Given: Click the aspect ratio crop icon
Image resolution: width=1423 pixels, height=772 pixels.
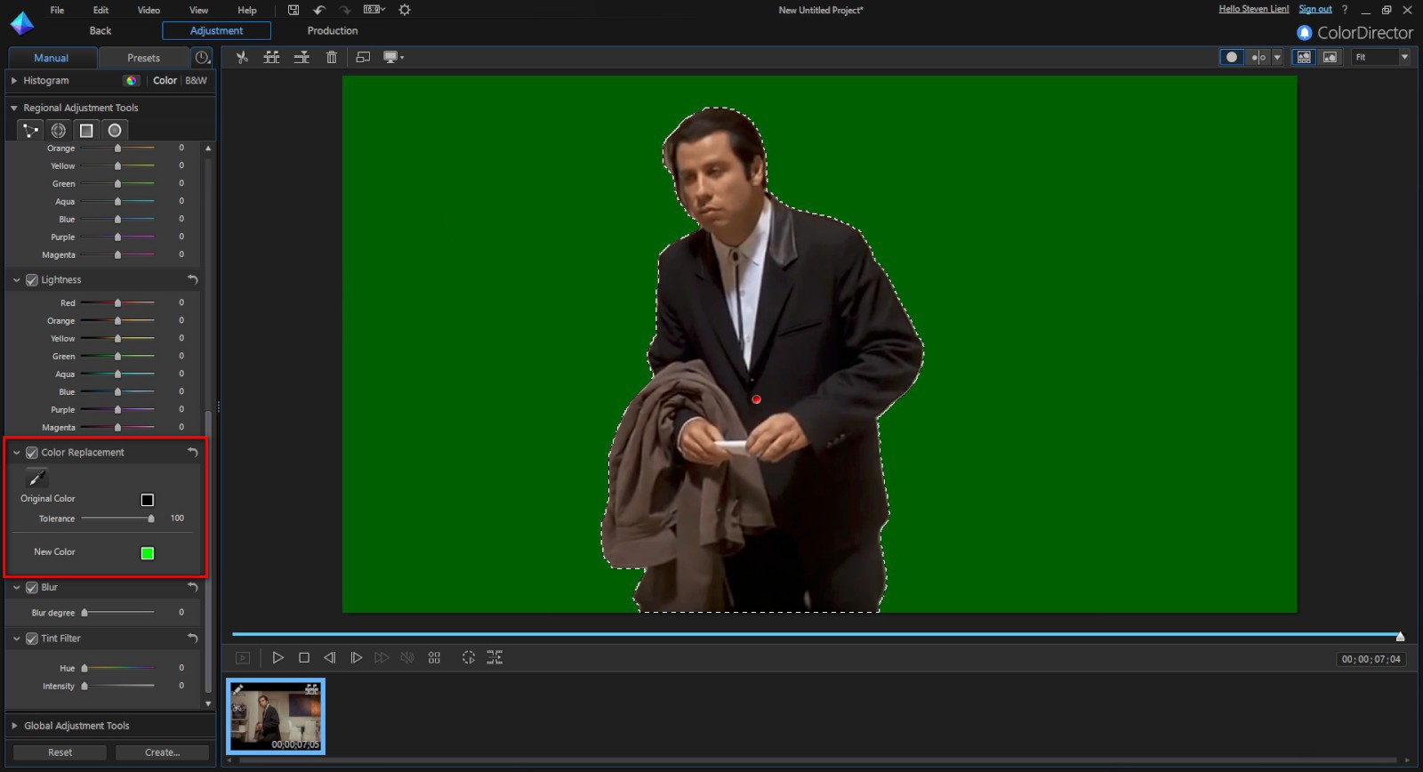Looking at the screenshot, I should pos(363,57).
